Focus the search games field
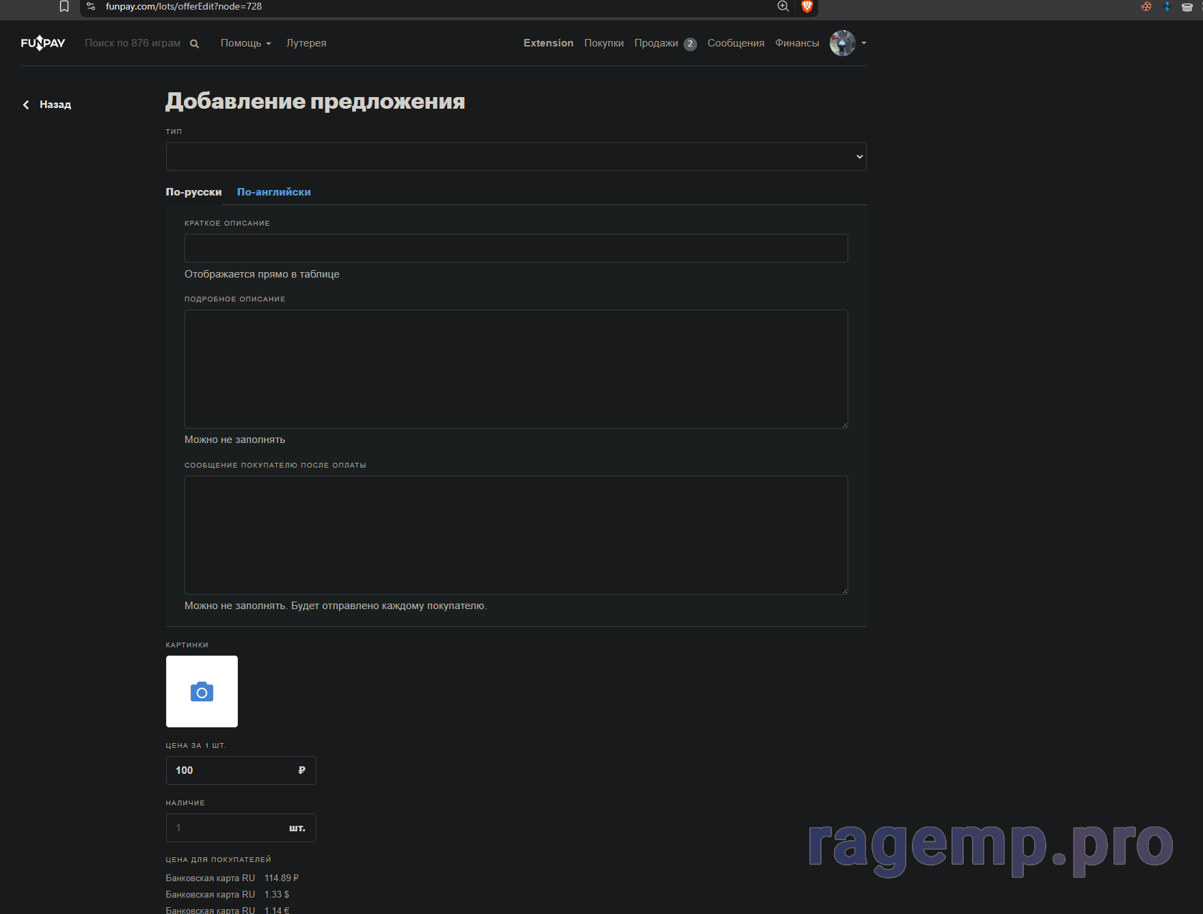 pyautogui.click(x=133, y=43)
